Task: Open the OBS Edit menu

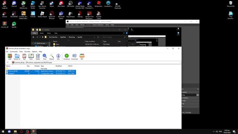Action: point(72,25)
